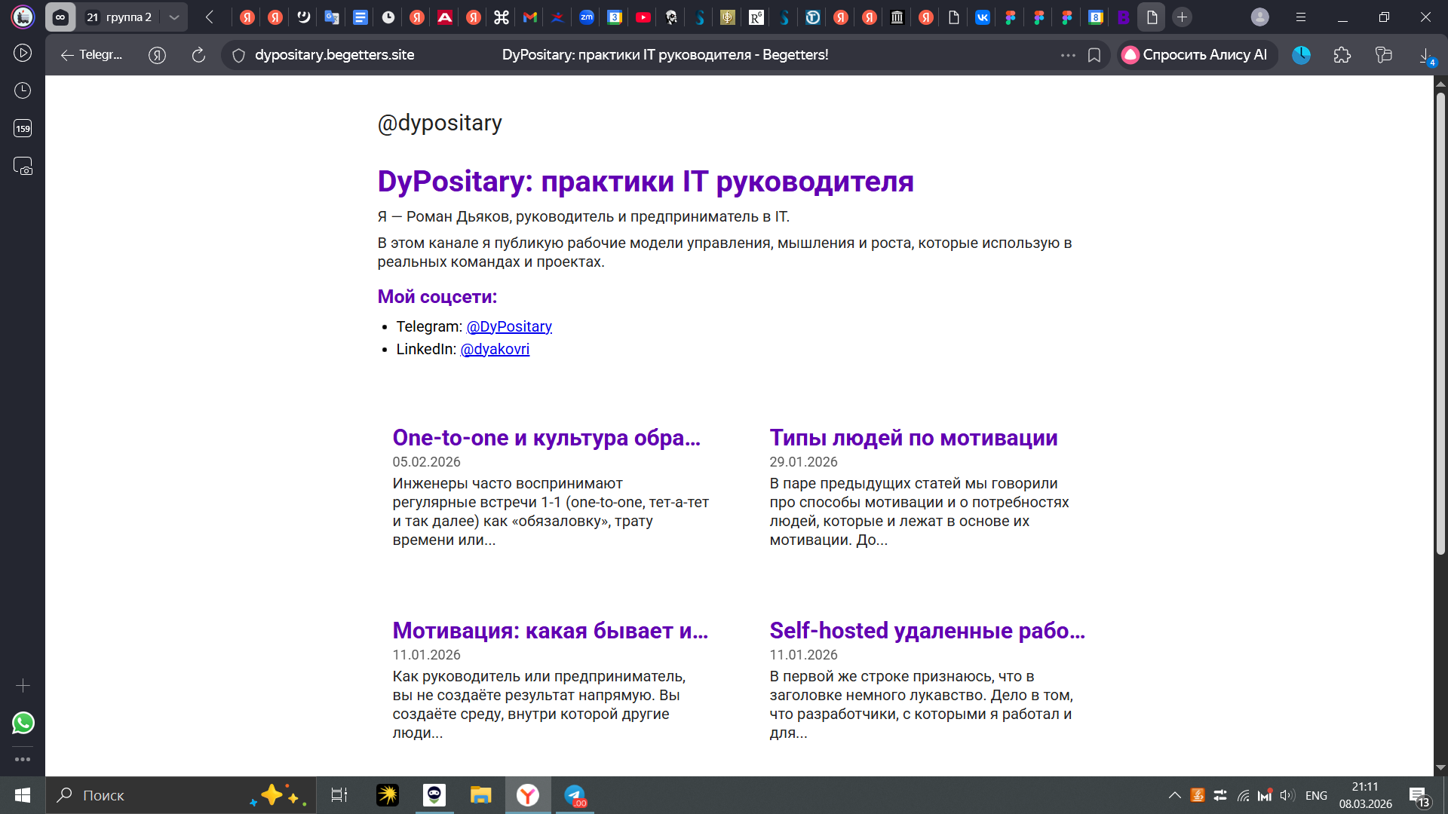This screenshot has width=1448, height=814.
Task: Open the "Типы людей по мотивации" article
Action: click(913, 438)
